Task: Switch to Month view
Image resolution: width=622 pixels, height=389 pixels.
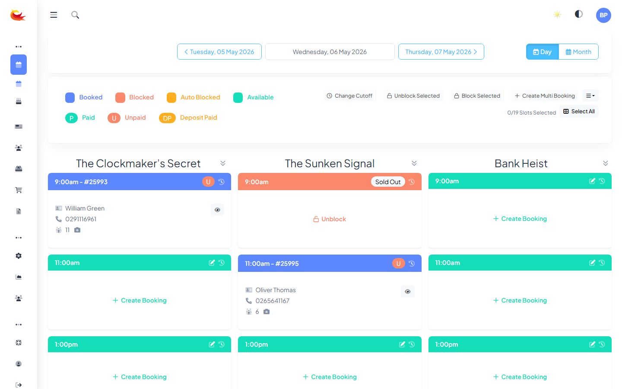Action: (x=578, y=52)
